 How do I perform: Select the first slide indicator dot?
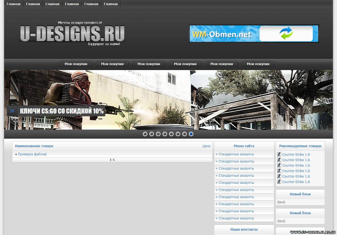point(145,134)
